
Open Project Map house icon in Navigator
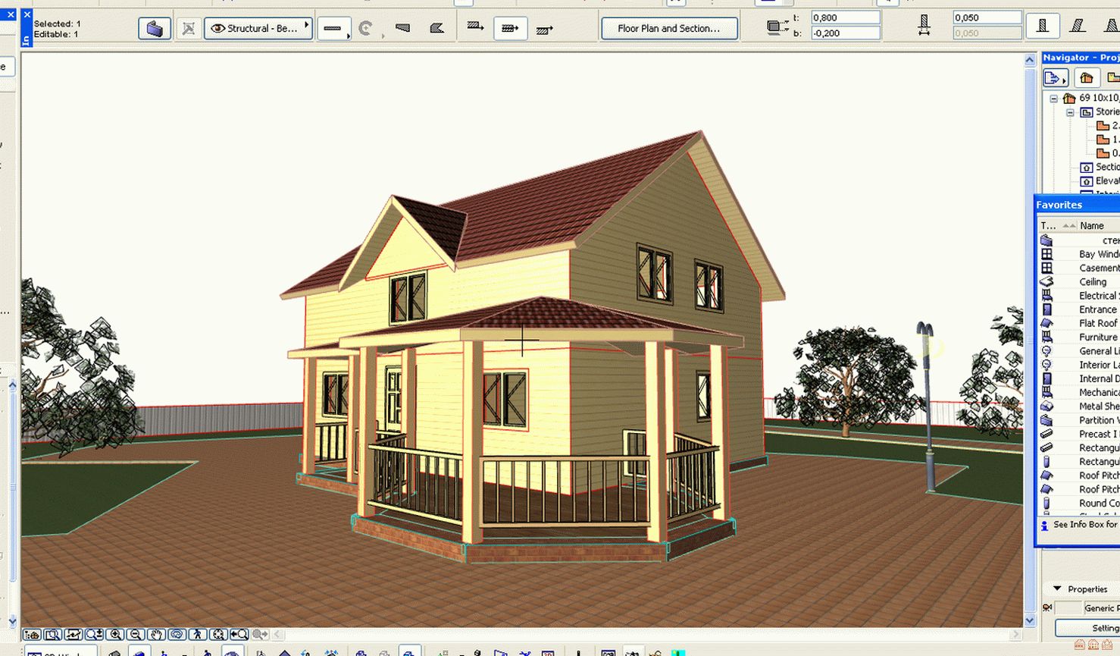1086,78
